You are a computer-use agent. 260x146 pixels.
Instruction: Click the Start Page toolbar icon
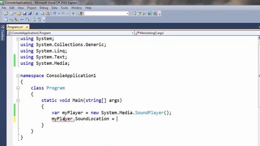pos(150,13)
